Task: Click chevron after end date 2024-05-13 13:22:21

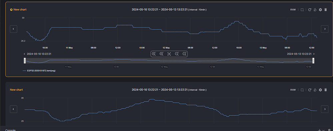Action: pyautogui.click(x=314, y=54)
